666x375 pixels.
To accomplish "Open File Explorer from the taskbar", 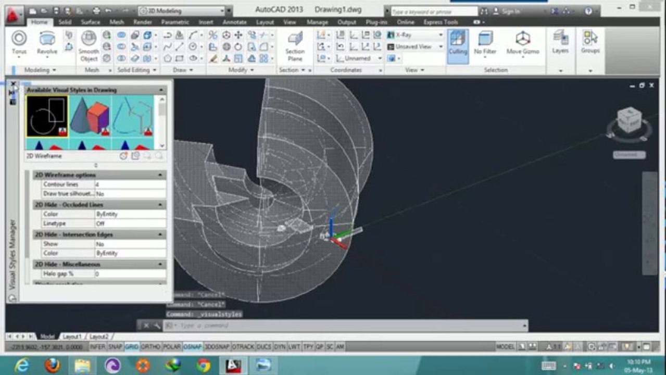I will coord(82,366).
